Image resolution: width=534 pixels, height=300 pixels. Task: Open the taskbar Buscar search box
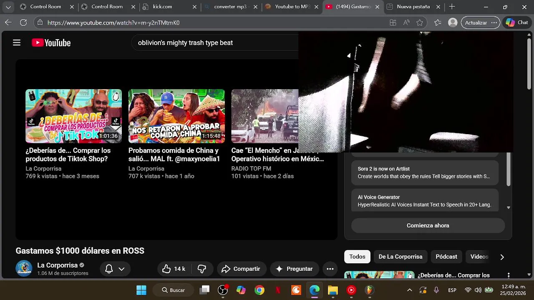coord(173,290)
